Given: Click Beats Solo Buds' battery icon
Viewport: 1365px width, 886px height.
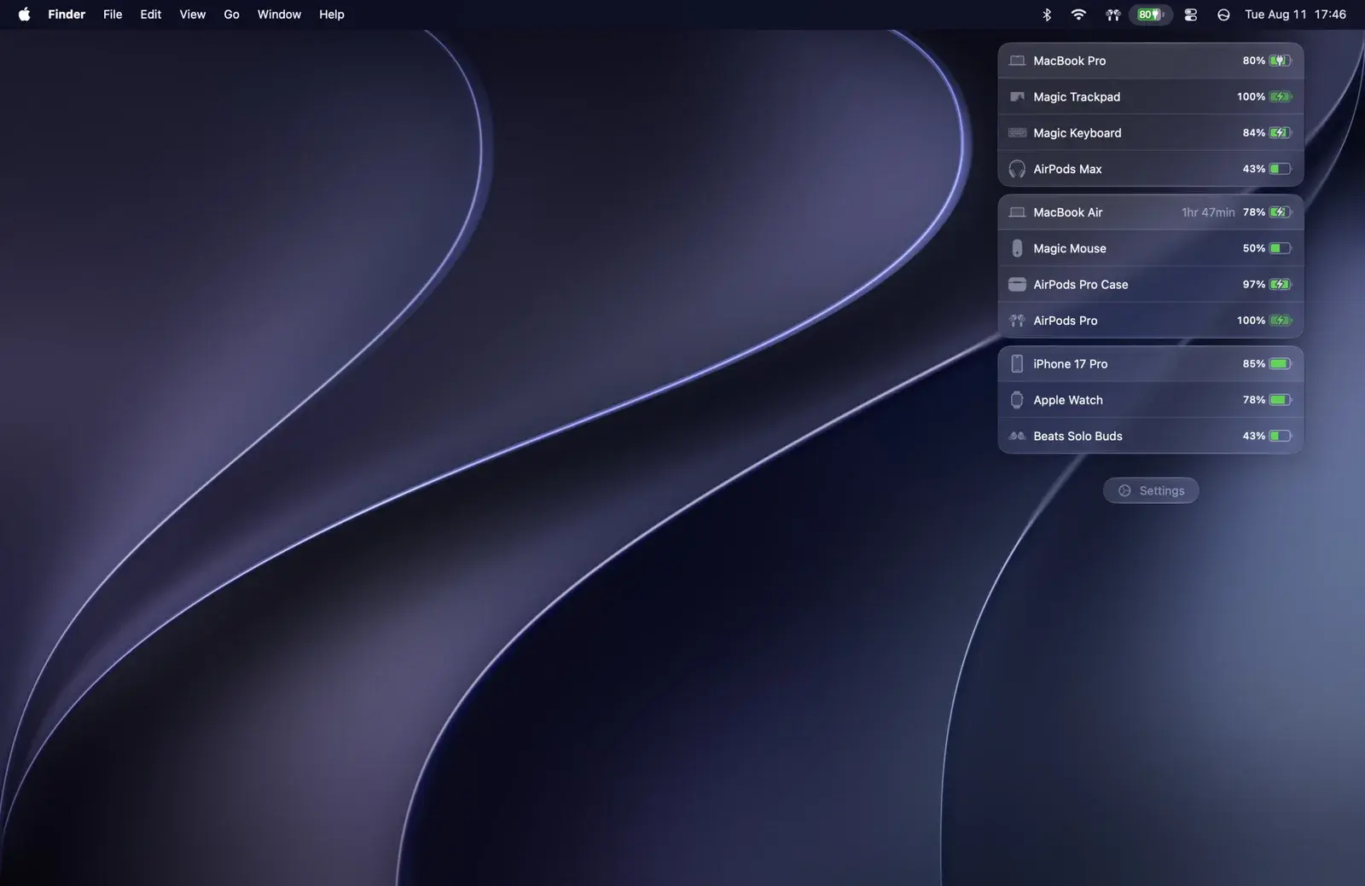Looking at the screenshot, I should [1281, 436].
